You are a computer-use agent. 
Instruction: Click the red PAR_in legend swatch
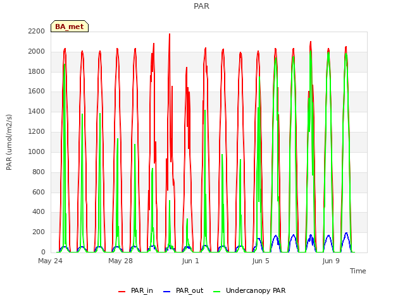(x=121, y=292)
